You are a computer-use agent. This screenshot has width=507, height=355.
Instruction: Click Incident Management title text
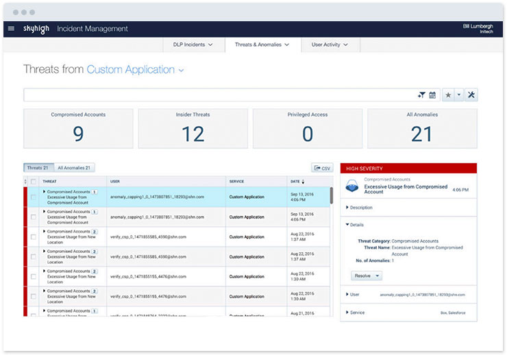[x=92, y=29]
